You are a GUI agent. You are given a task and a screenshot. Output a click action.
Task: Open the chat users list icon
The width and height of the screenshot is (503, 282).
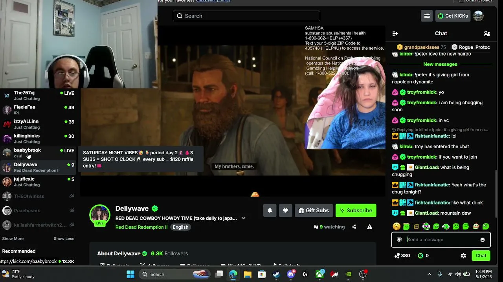[487, 34]
